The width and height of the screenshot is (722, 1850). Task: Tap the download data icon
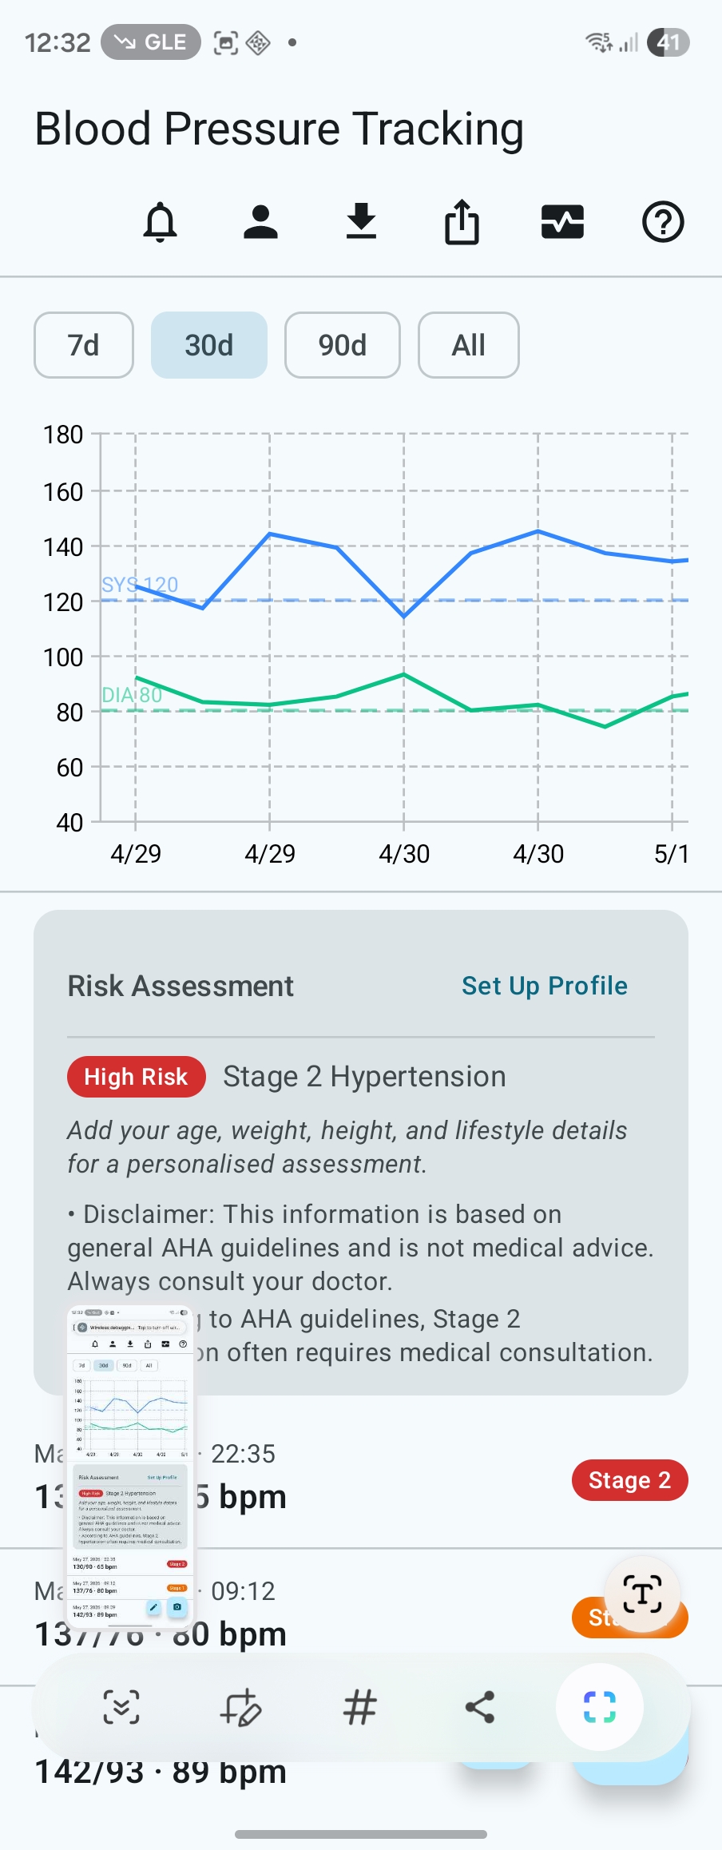361,222
